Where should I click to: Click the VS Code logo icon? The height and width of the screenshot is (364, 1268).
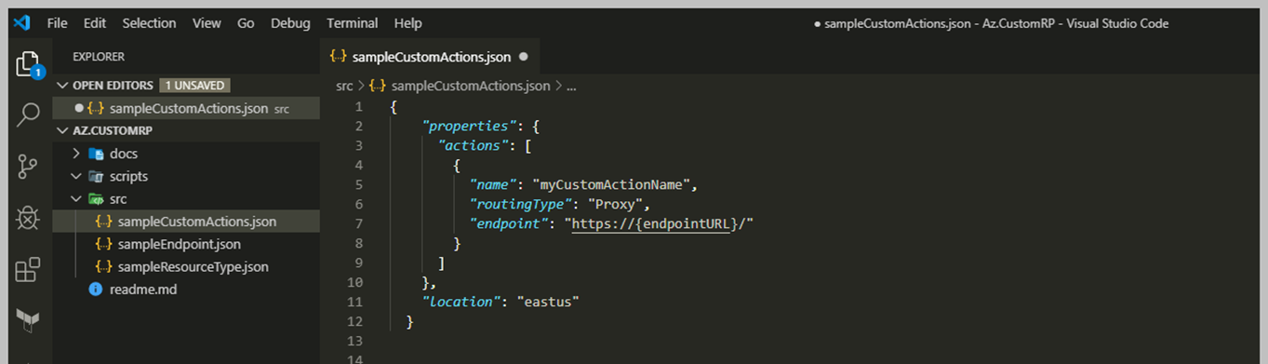tap(21, 22)
